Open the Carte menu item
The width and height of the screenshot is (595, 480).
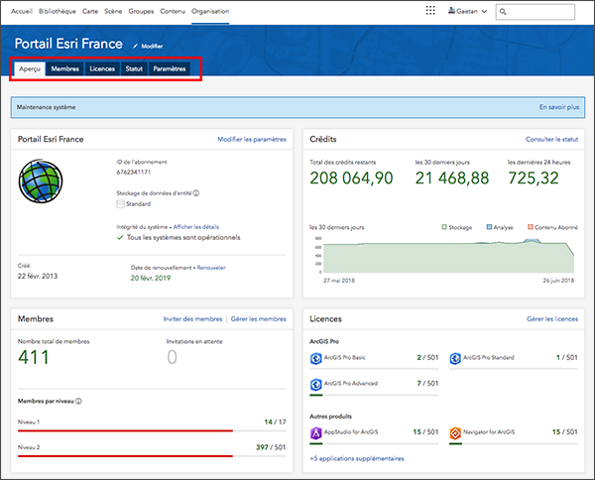coord(90,11)
